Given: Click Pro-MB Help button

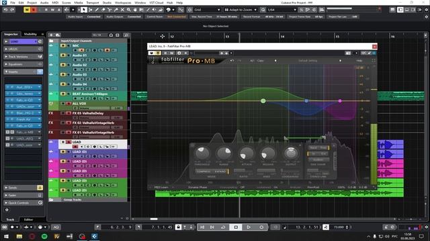Looking at the screenshot, I should (x=359, y=61).
